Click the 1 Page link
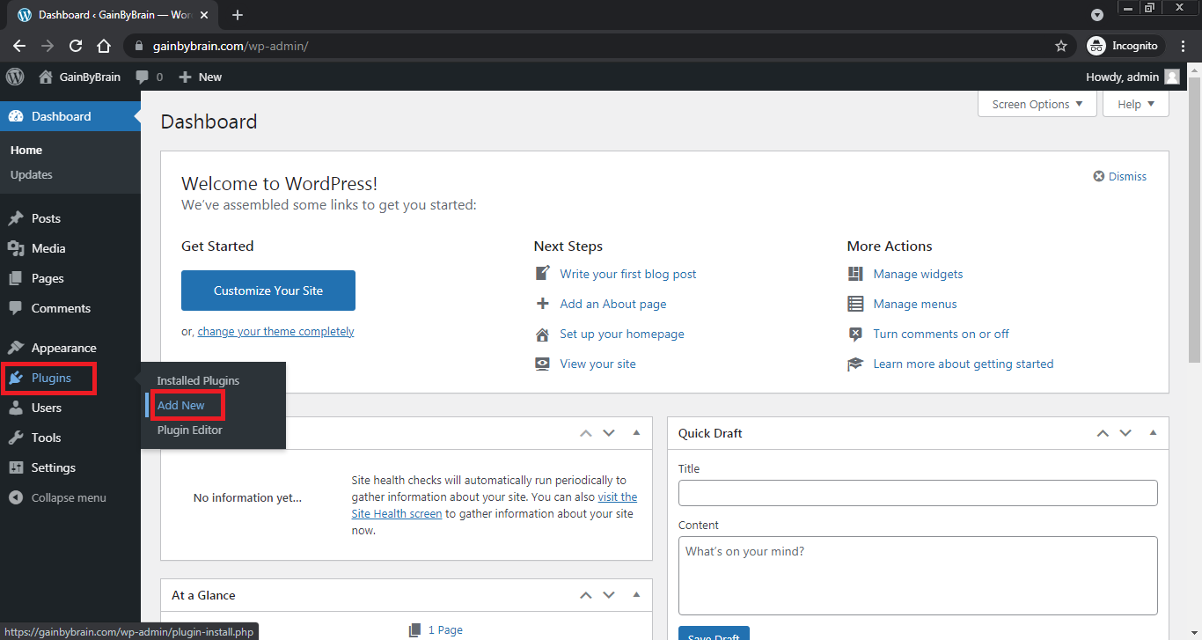 click(445, 630)
